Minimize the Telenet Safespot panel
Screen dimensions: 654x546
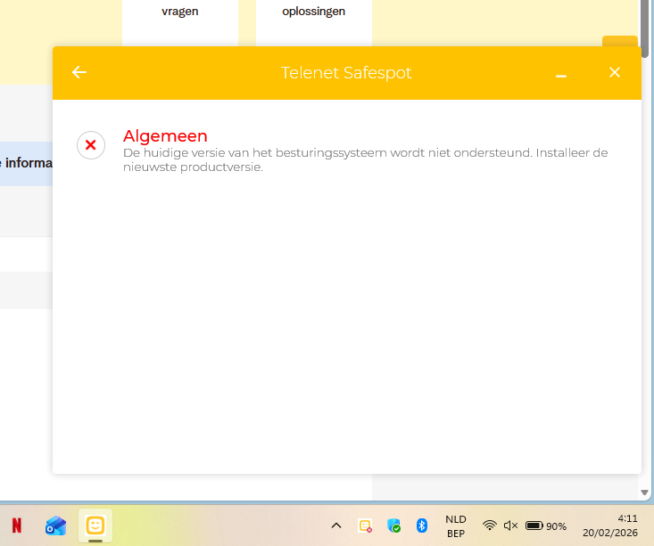point(561,76)
